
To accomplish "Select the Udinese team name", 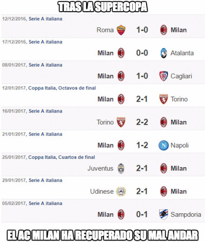I will click(102, 191).
